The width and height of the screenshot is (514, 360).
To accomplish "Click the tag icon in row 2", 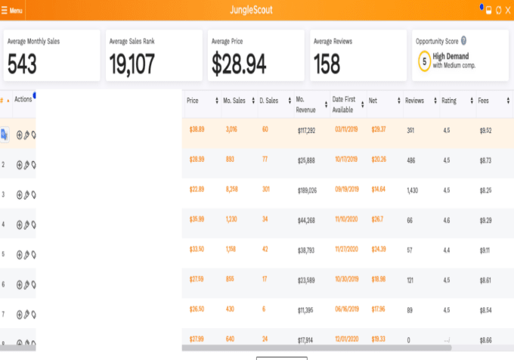I will [33, 165].
